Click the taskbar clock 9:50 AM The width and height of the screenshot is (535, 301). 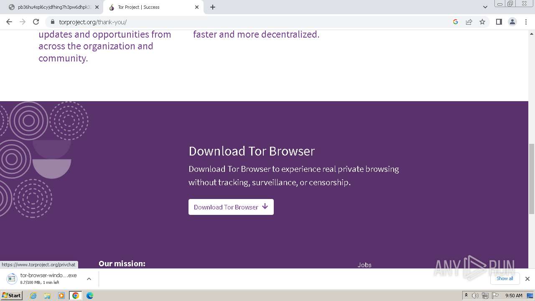[514, 296]
